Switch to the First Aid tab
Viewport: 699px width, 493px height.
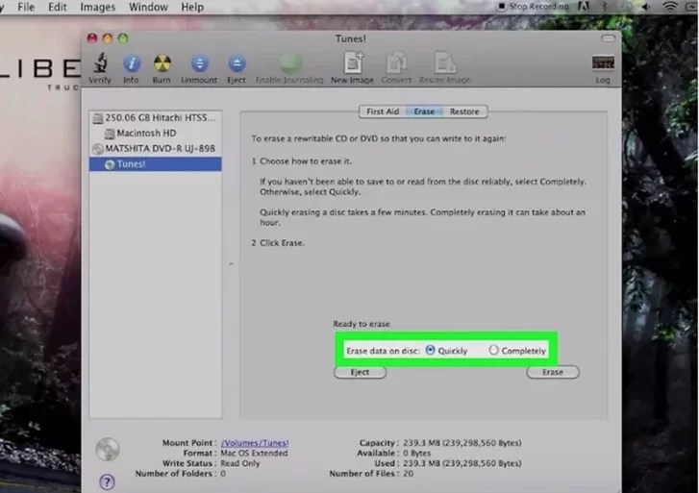pyautogui.click(x=383, y=111)
